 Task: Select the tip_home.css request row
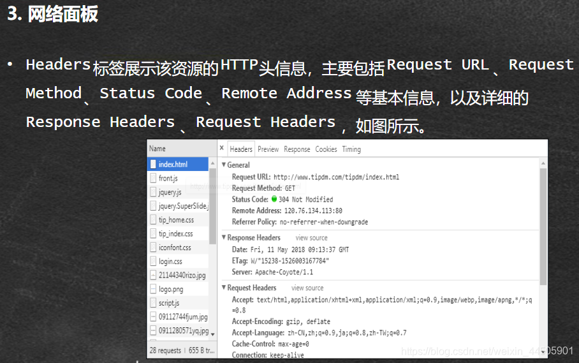pos(178,219)
